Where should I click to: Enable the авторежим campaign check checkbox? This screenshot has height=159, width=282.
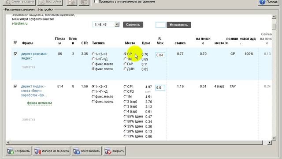point(96,2)
